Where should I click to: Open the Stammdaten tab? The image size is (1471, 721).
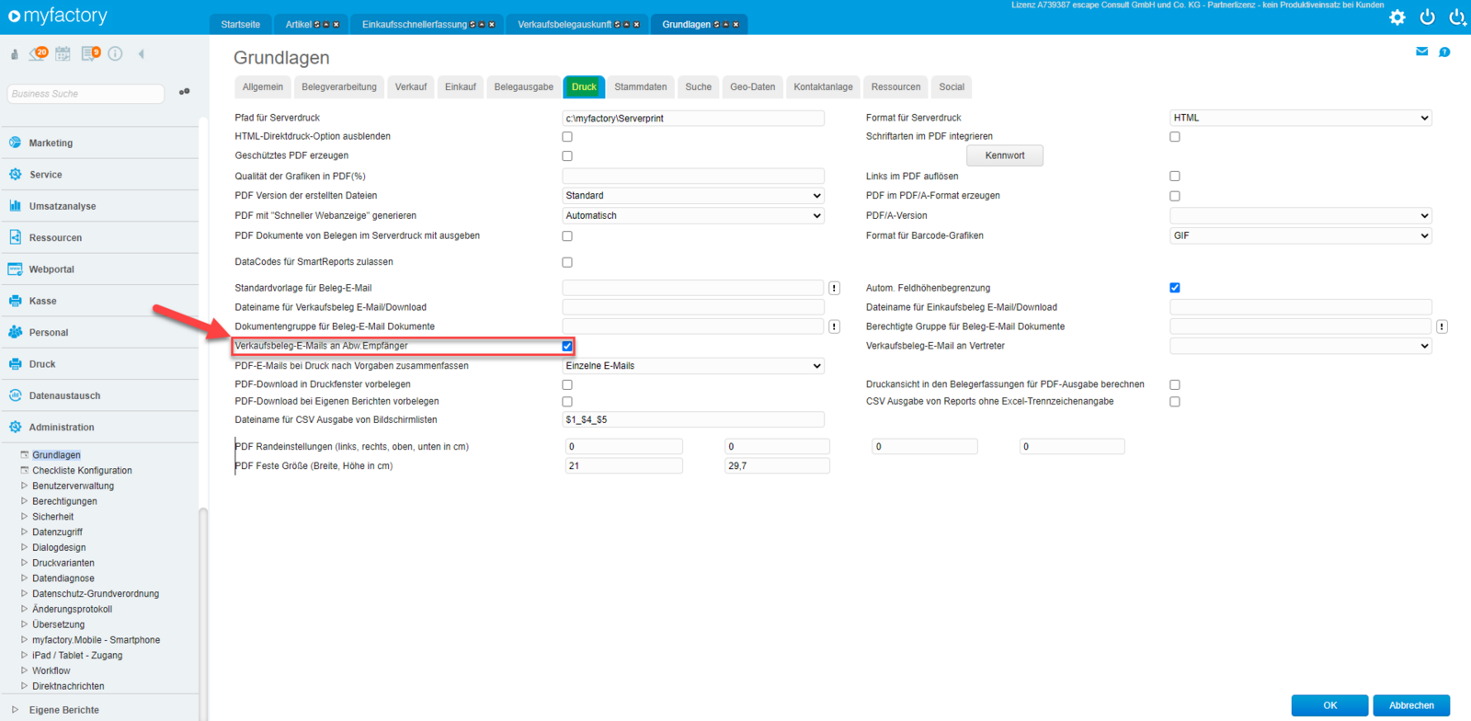point(641,87)
